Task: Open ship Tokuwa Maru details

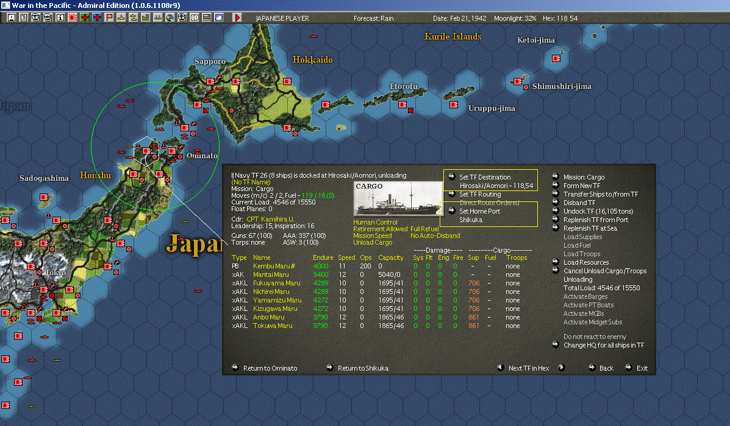Action: [273, 326]
